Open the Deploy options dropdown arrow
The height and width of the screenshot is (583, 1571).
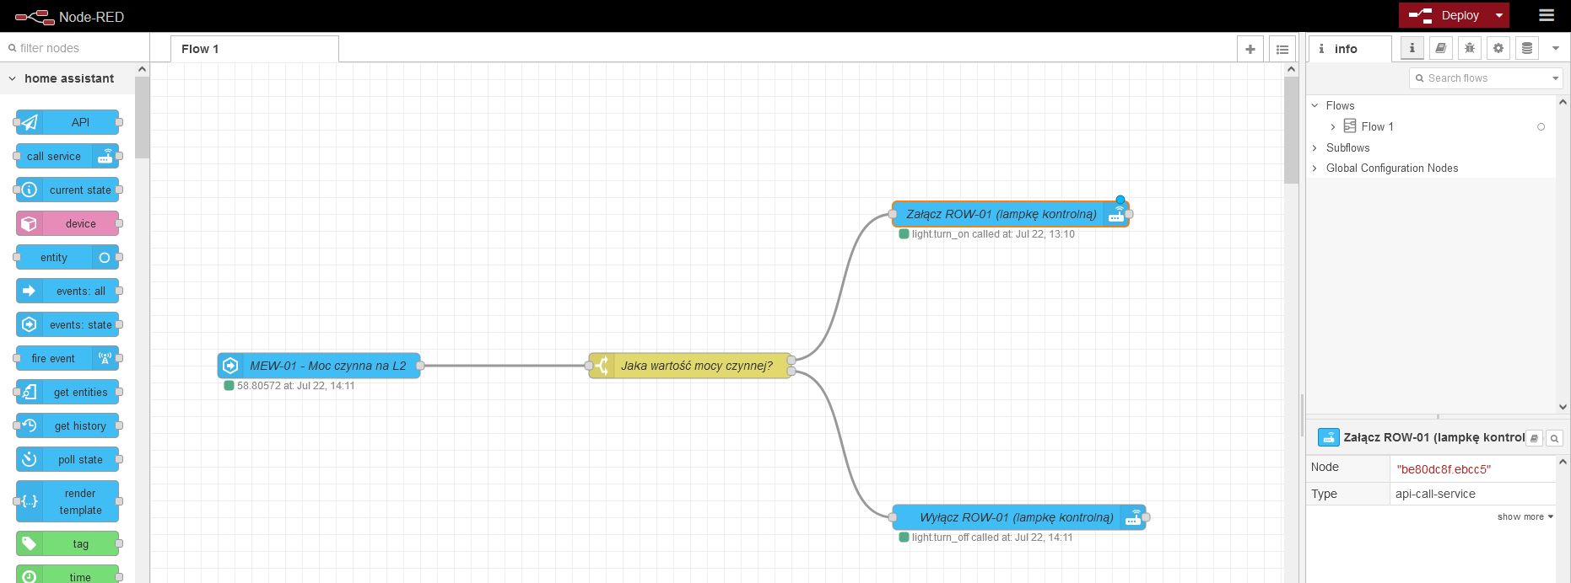pos(1498,15)
